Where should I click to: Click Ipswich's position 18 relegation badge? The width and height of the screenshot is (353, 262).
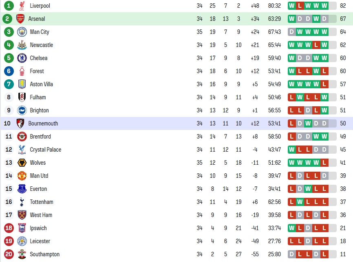pyautogui.click(x=9, y=228)
